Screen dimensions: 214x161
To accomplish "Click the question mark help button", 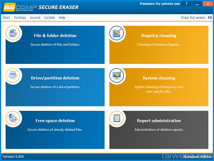I will click(186, 4).
